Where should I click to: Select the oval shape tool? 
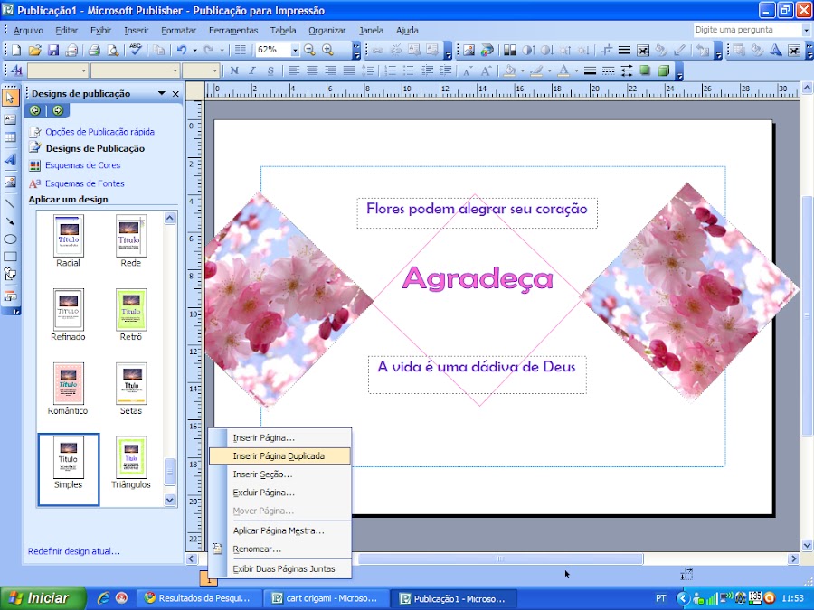tap(10, 239)
